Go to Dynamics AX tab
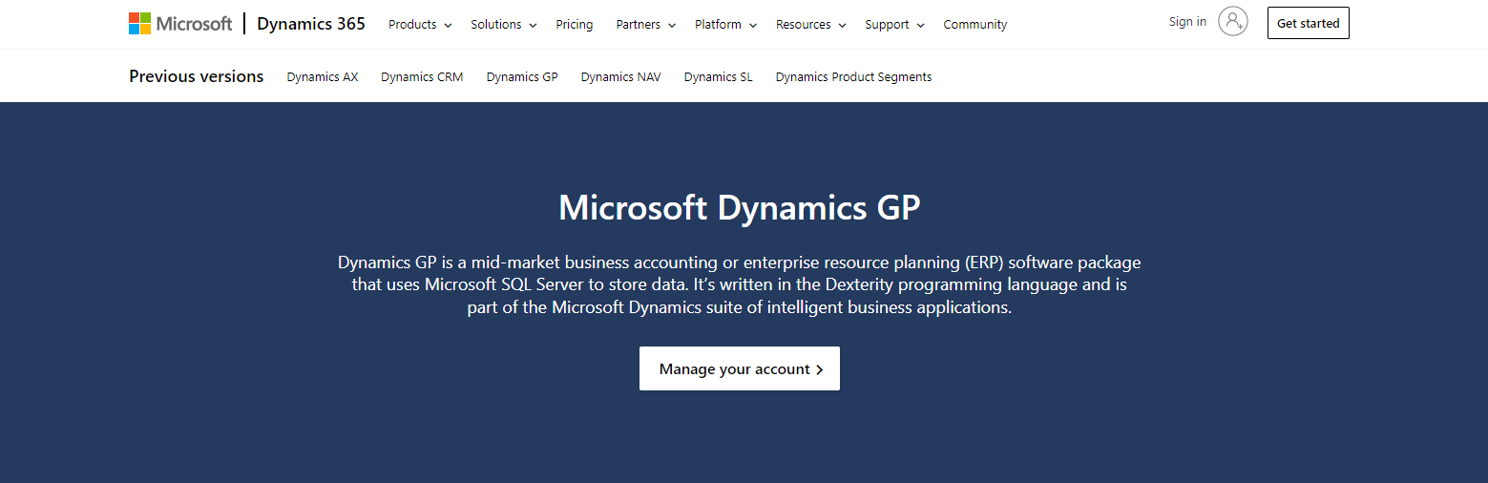 323,77
